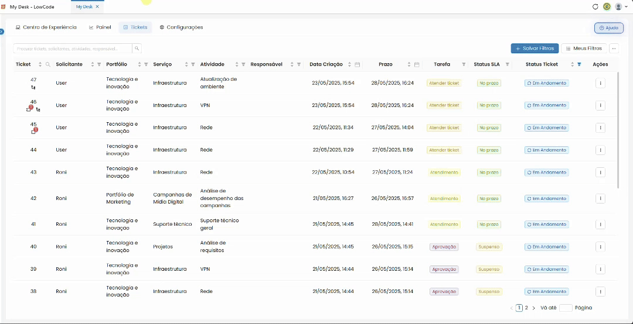Click the Atendimento tag of ticket 42

444,199
